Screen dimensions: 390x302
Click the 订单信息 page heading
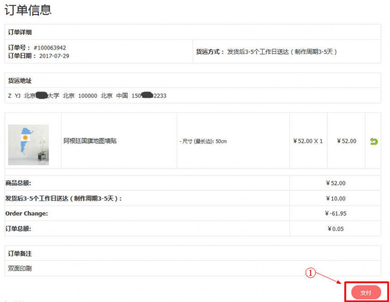[28, 10]
